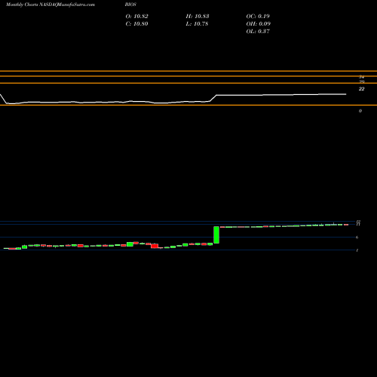
Task: Click the OC: 0.19 value
Action: 258,16
